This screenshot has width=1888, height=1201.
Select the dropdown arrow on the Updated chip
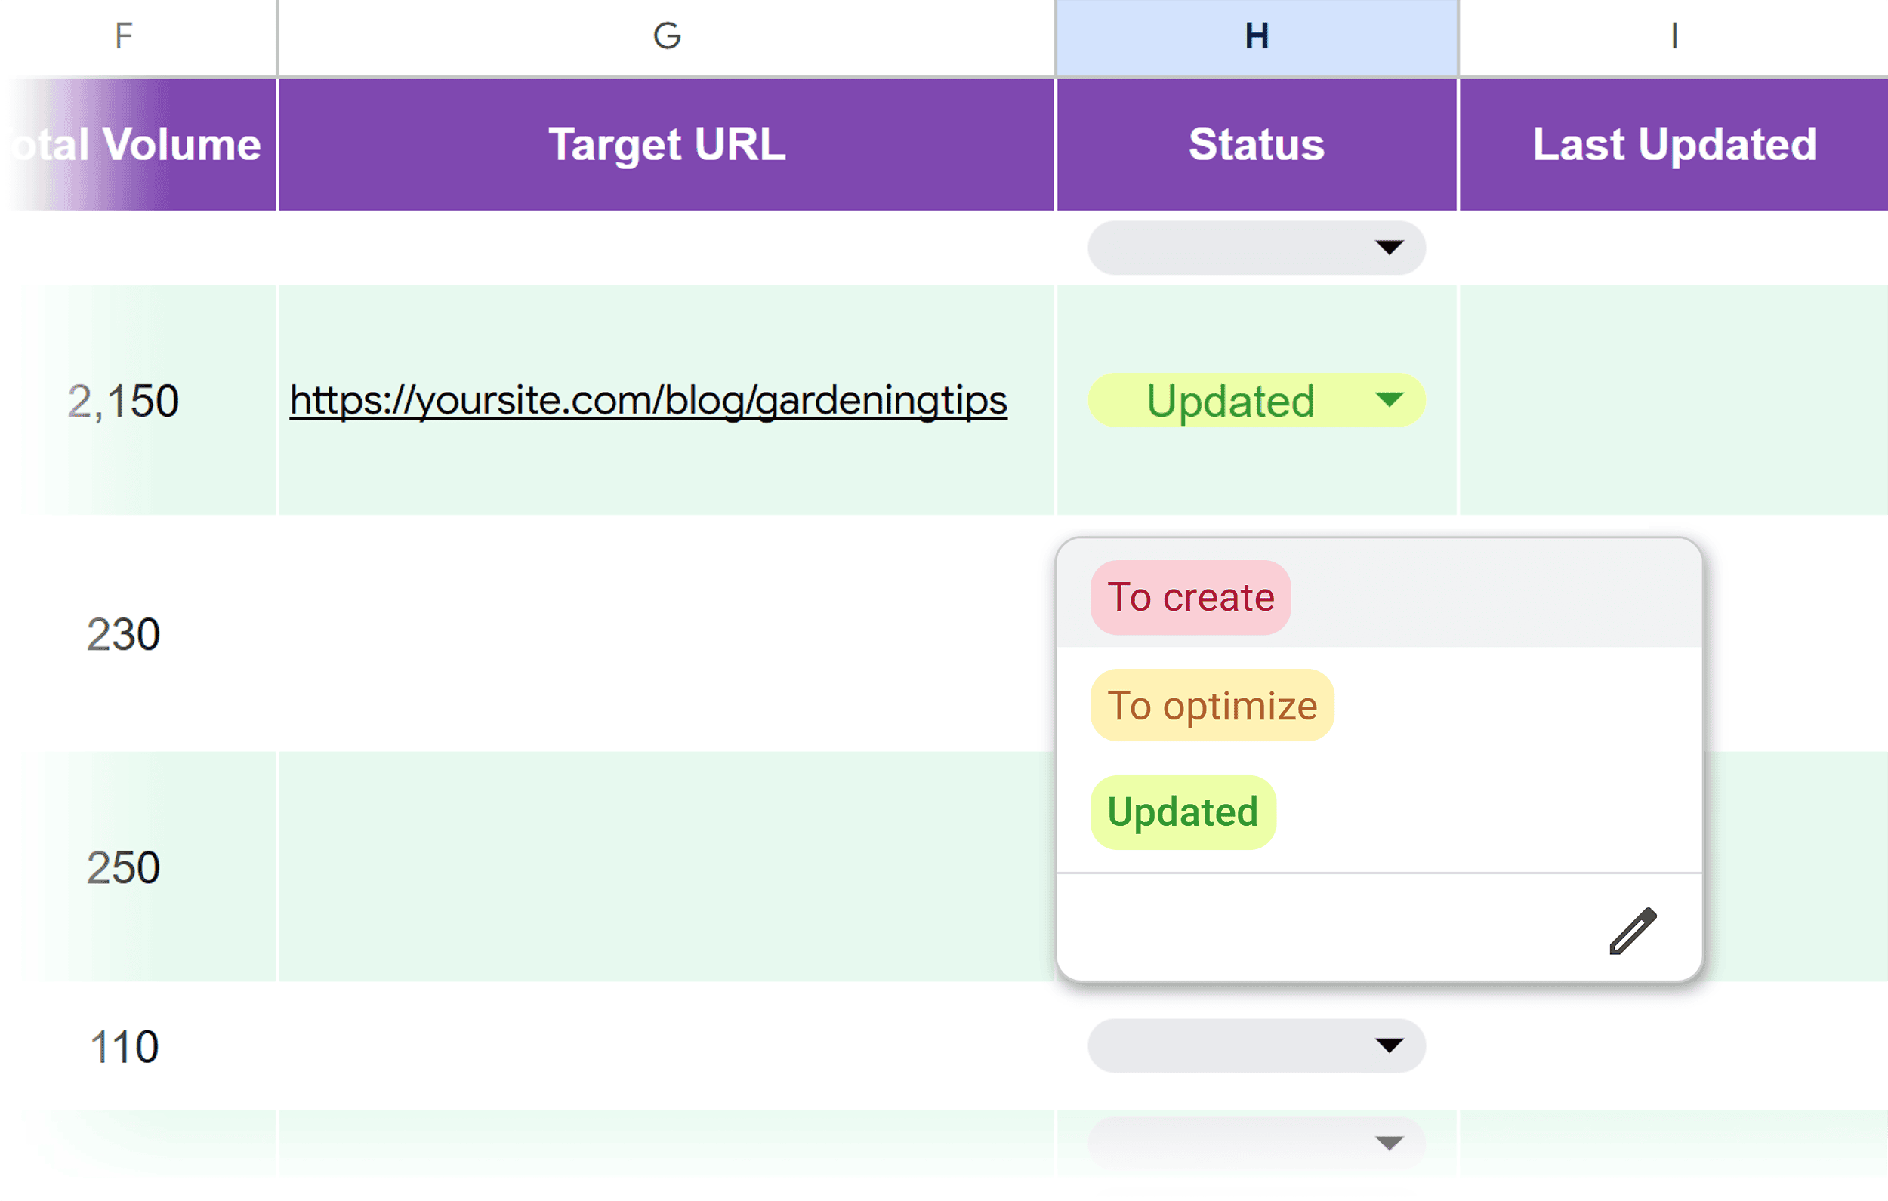(1389, 400)
